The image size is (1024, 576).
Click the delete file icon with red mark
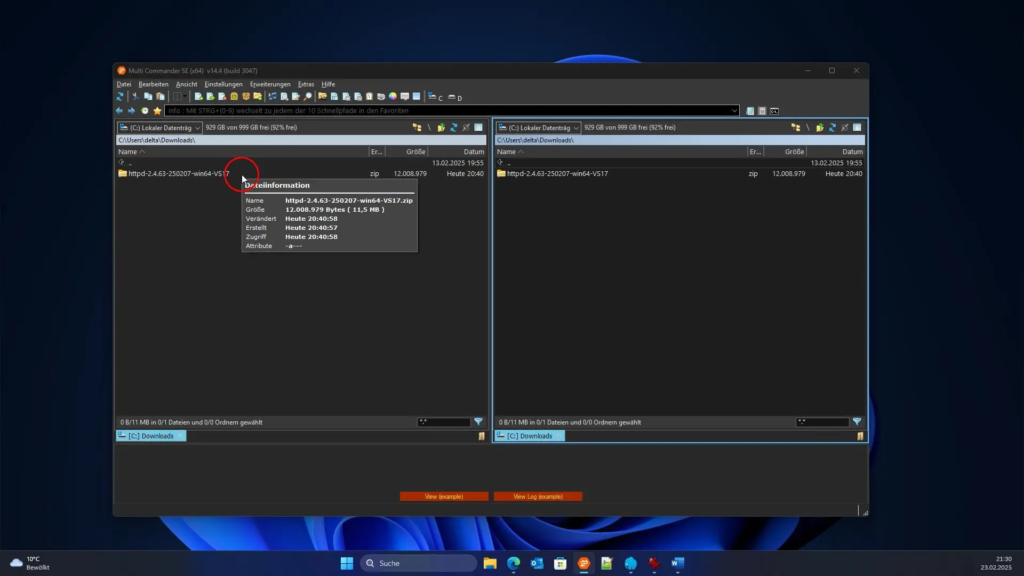[222, 97]
